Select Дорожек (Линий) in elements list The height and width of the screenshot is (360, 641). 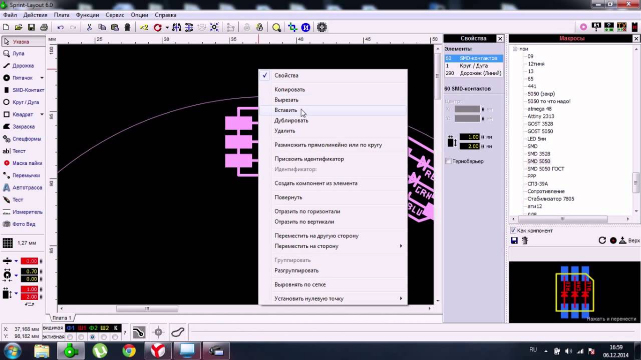473,73
